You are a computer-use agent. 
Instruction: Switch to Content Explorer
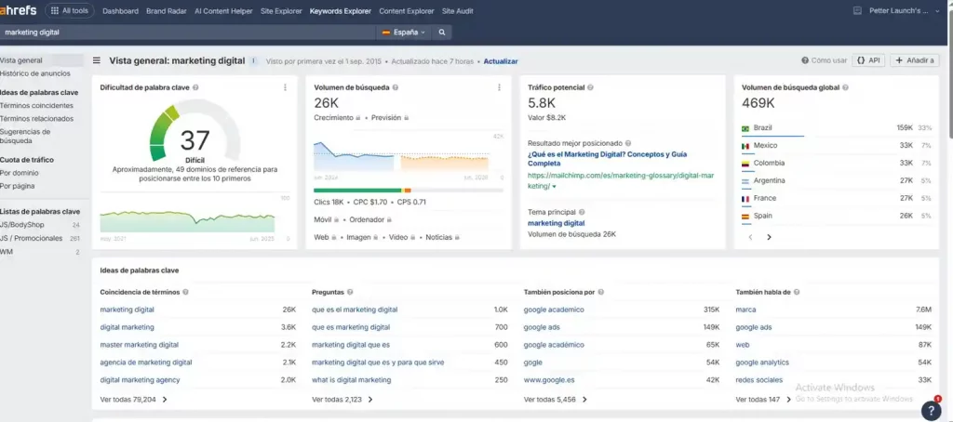(407, 11)
